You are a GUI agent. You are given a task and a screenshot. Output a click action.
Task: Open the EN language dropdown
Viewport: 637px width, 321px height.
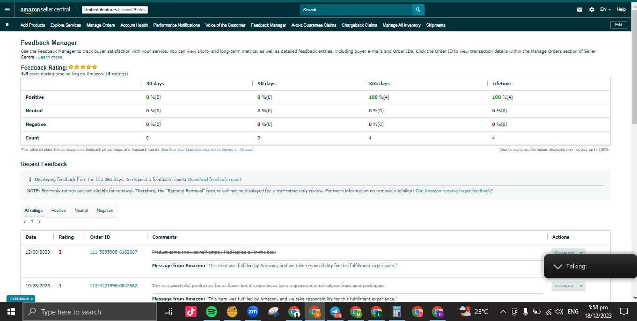(x=606, y=9)
